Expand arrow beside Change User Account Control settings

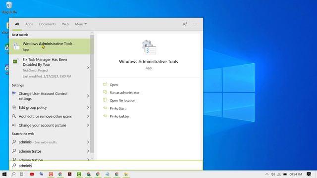click(x=88, y=96)
